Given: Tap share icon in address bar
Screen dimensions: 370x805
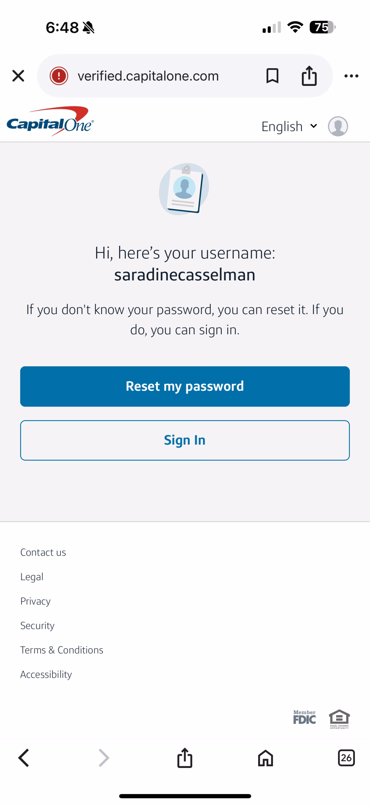Looking at the screenshot, I should coord(309,76).
